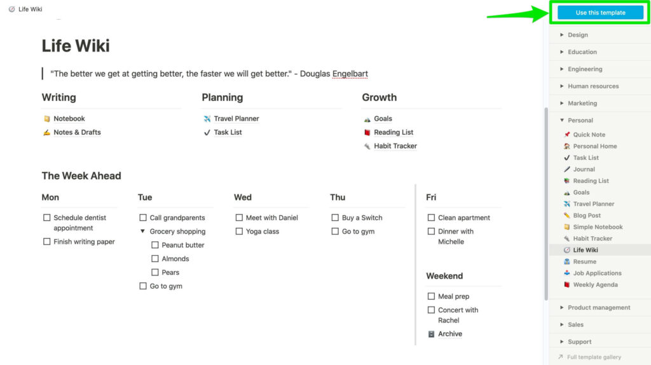Click the Use this template button
The image size is (651, 365).
[600, 13]
